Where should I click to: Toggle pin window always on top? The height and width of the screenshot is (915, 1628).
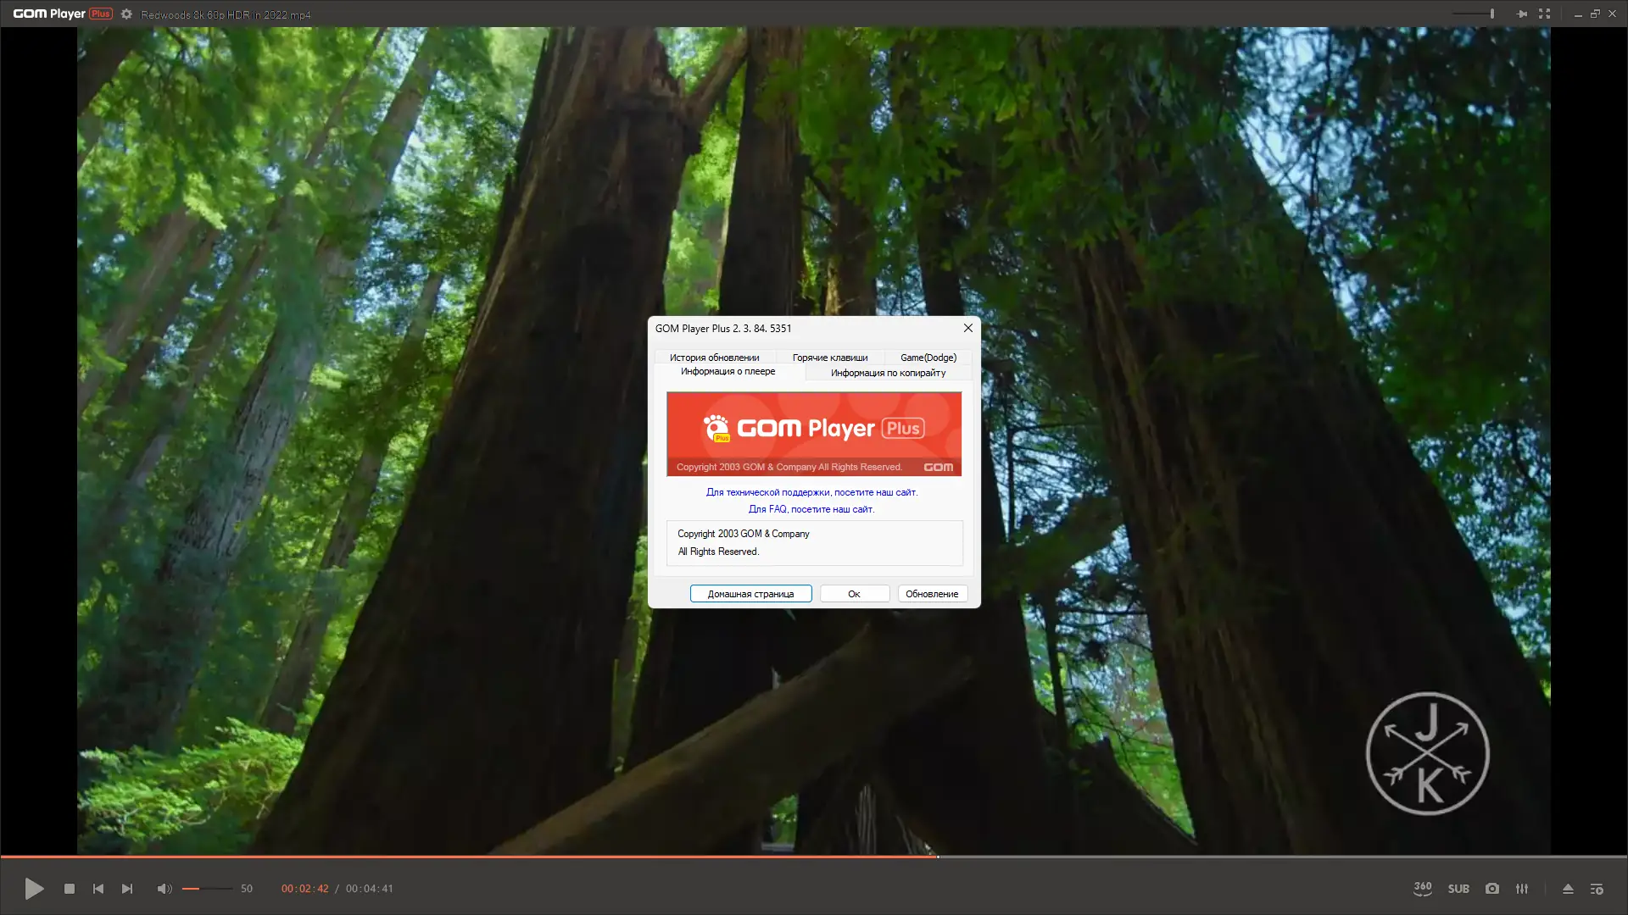(x=1522, y=14)
